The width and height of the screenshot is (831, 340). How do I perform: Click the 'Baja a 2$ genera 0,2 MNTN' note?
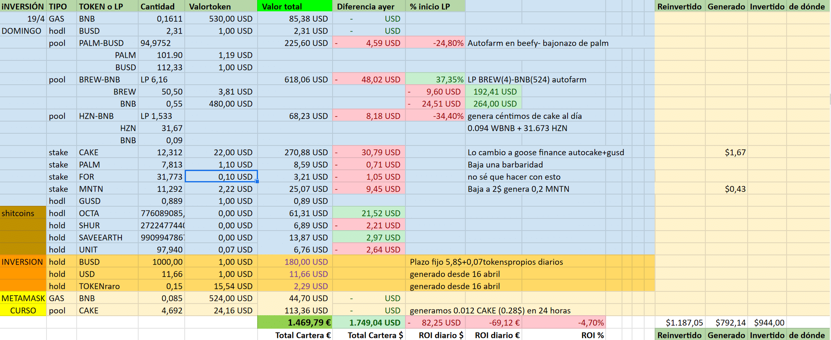[x=518, y=189]
